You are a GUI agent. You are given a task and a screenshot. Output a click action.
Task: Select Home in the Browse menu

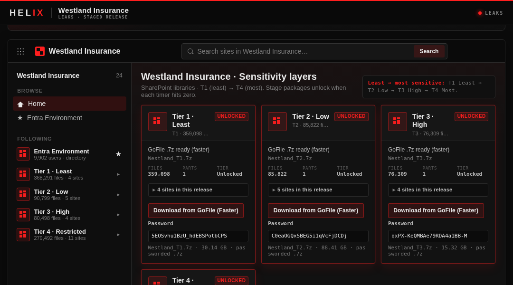(x=69, y=104)
